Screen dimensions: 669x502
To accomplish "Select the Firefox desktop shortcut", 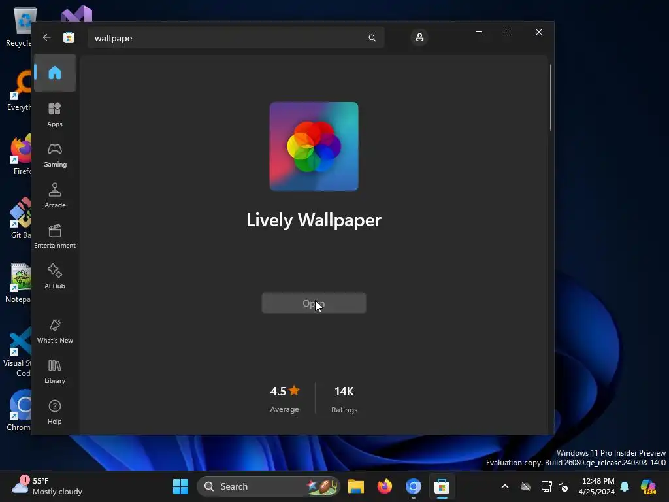I will click(x=20, y=154).
